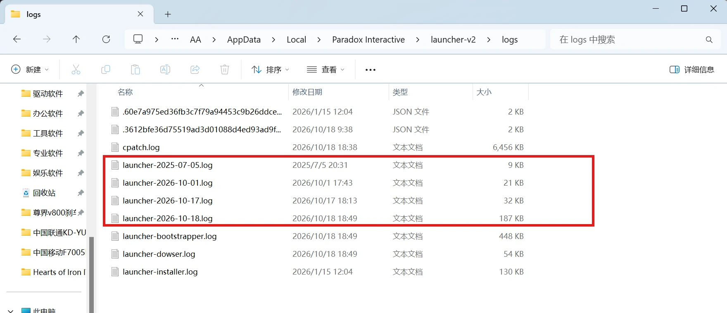Go back with the left arrow
Viewport: 727px width, 313px height.
[x=17, y=39]
